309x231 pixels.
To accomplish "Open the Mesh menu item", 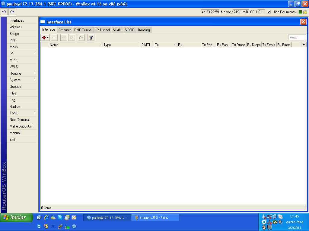I will [x=22, y=47].
